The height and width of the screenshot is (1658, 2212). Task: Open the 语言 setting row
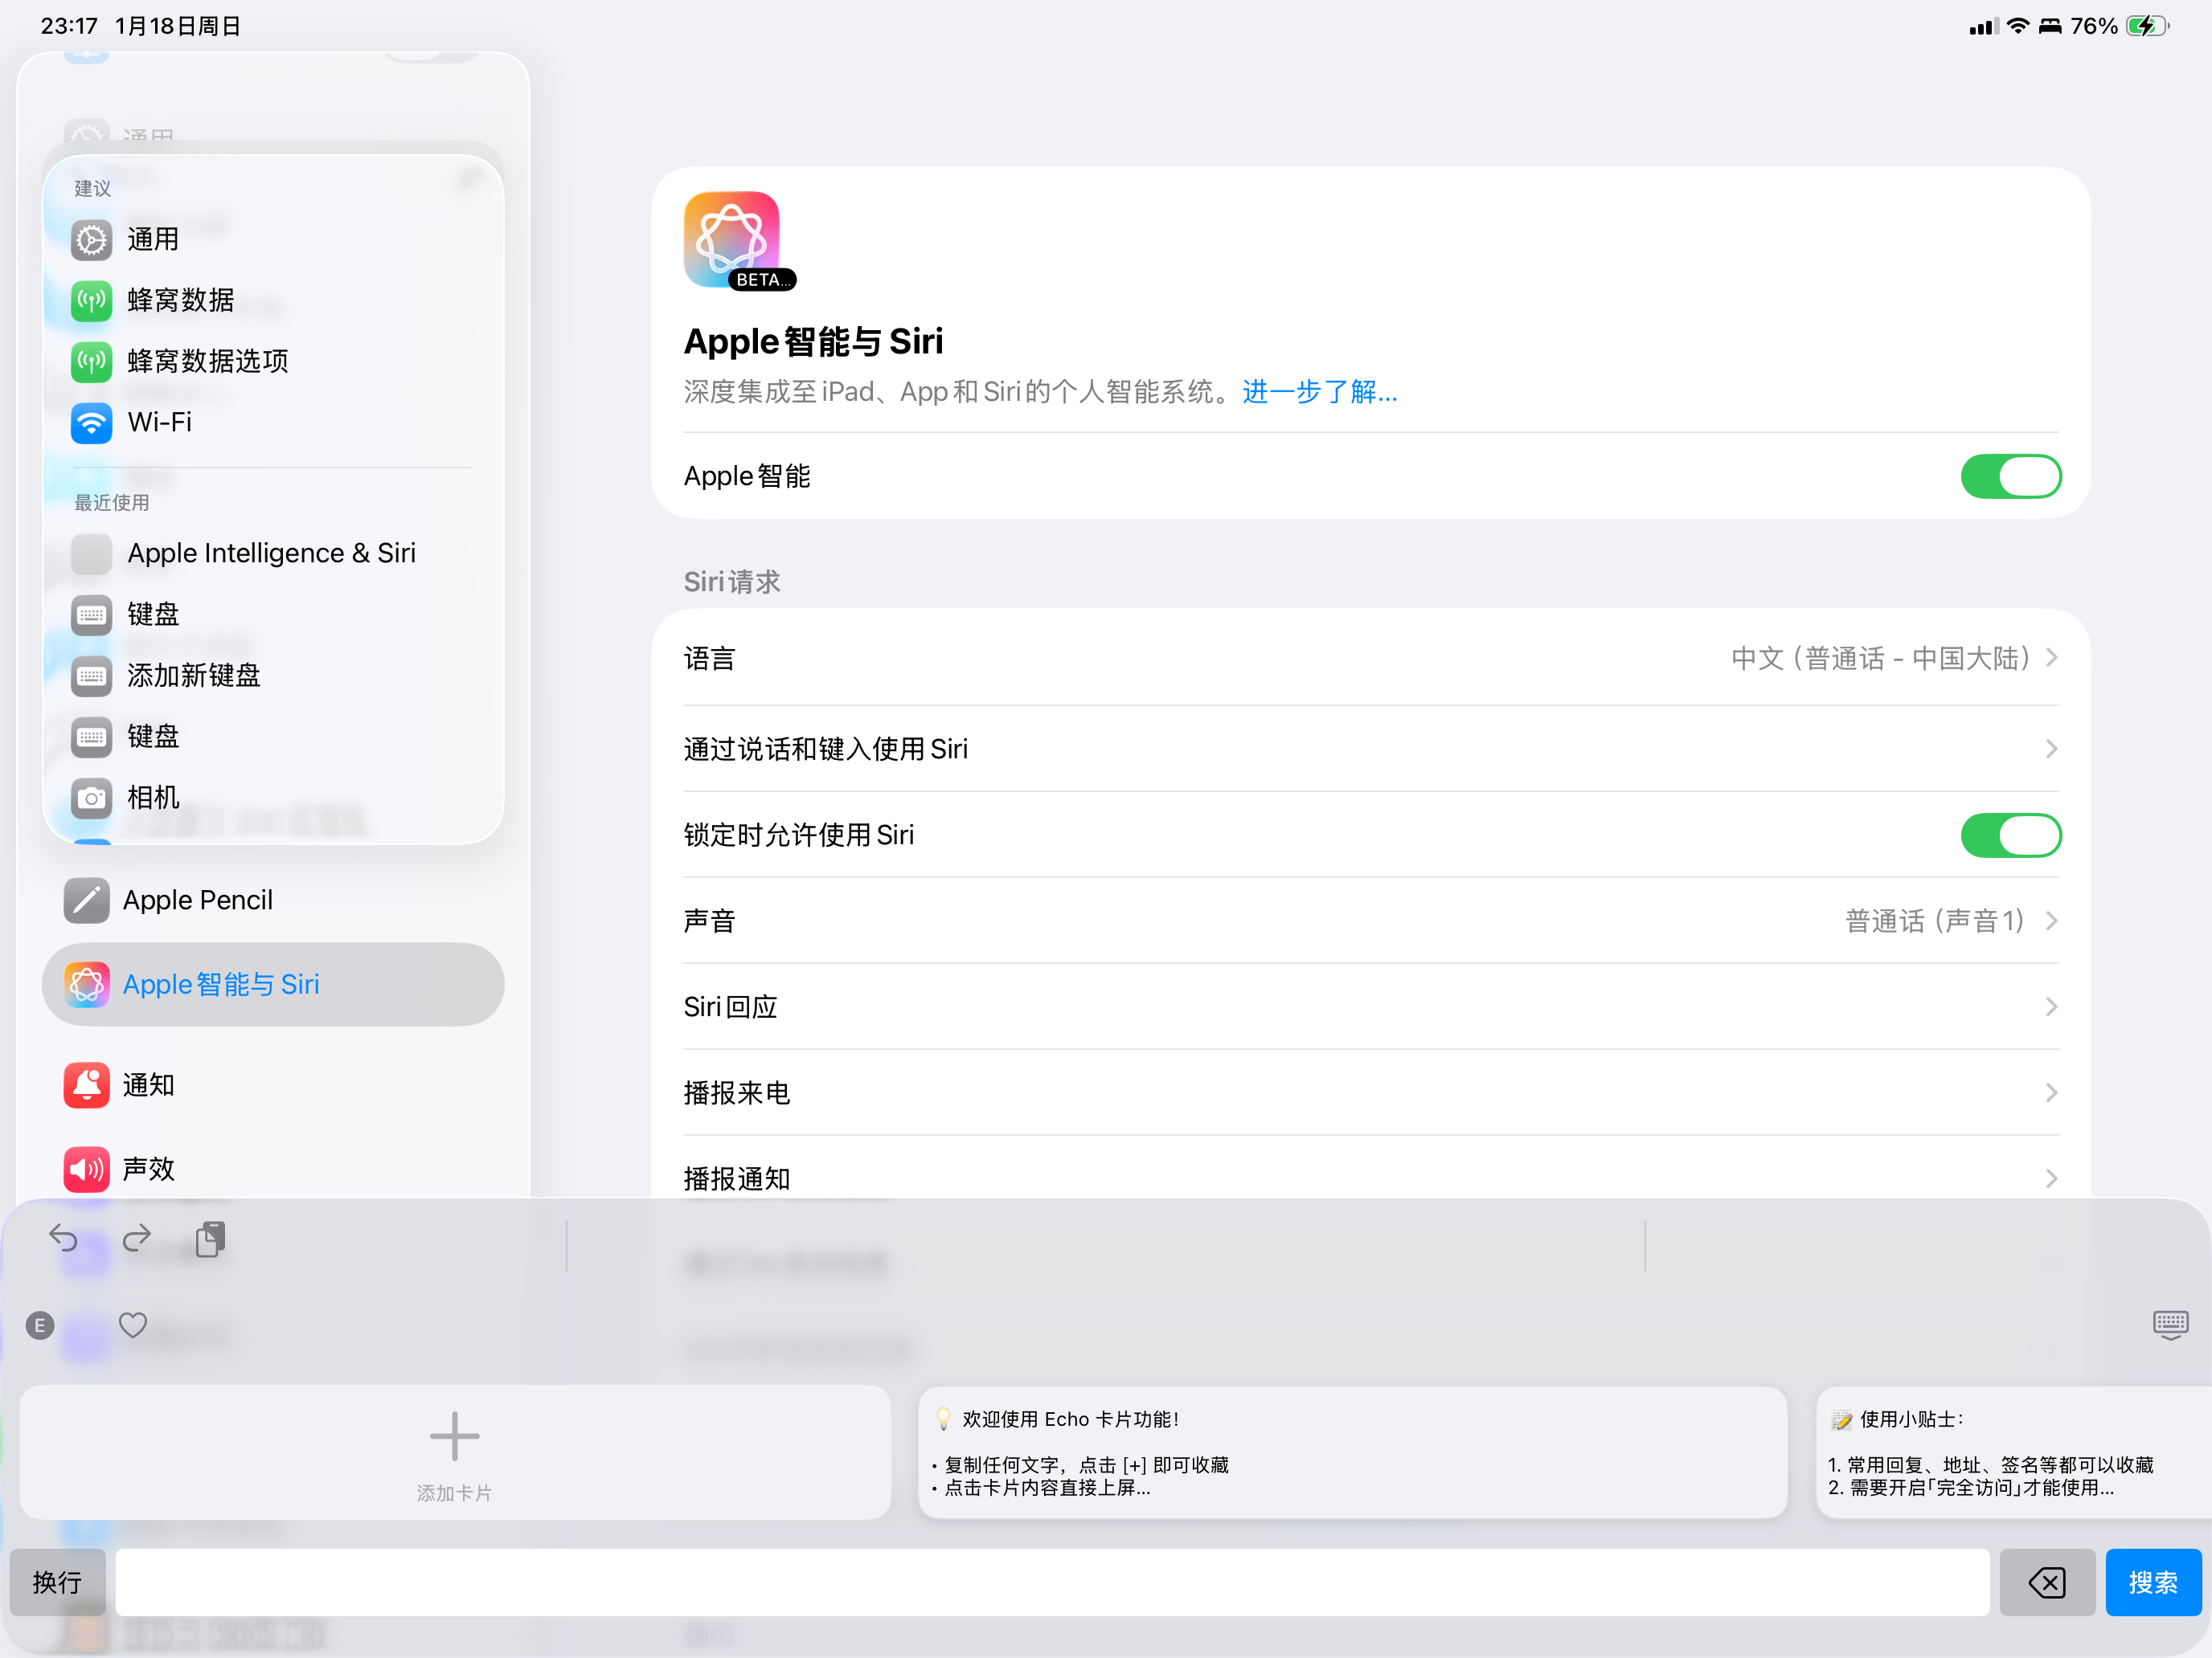[1371, 658]
